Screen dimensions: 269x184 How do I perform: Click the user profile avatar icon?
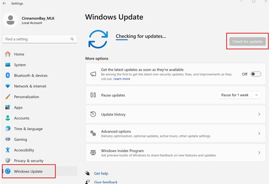pos(10,20)
